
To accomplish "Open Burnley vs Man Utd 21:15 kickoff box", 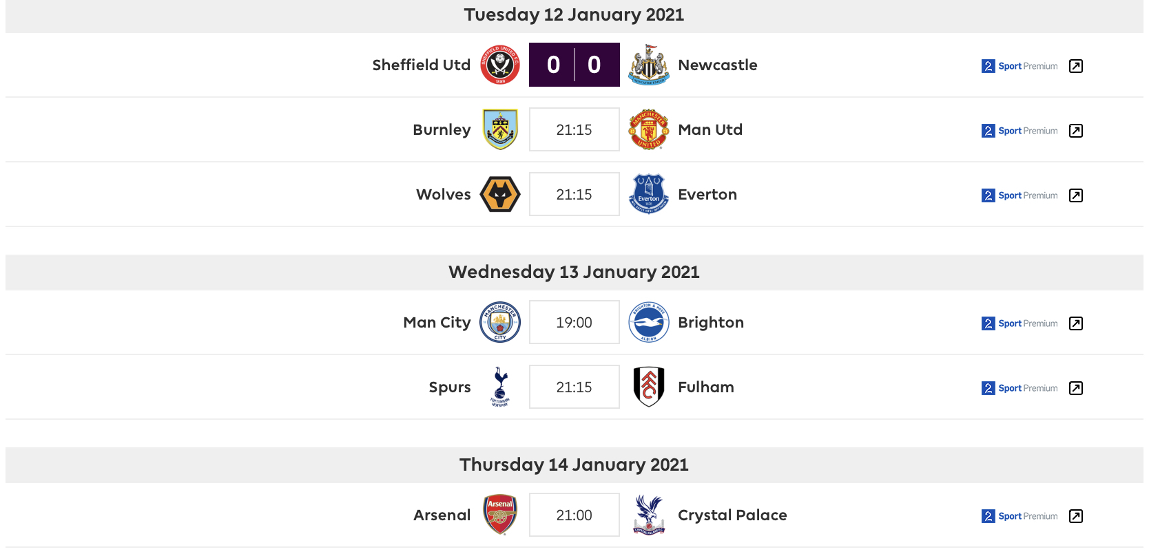I will coord(574,129).
